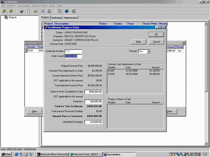Select the PC01 row in background list
The height and width of the screenshot is (157, 210).
(x=34, y=51)
